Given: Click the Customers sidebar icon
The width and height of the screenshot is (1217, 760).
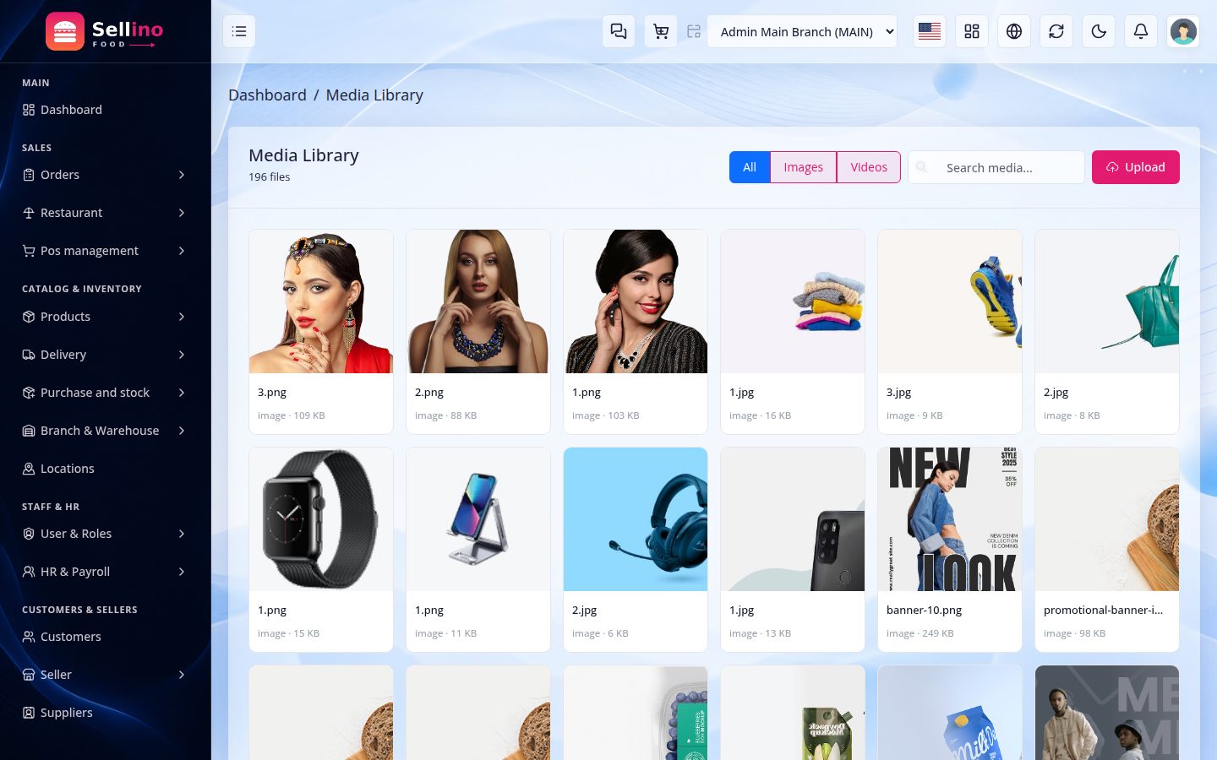Looking at the screenshot, I should (x=29, y=637).
